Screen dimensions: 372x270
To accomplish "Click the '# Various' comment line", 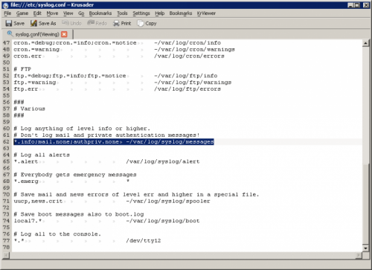I will coord(30,109).
